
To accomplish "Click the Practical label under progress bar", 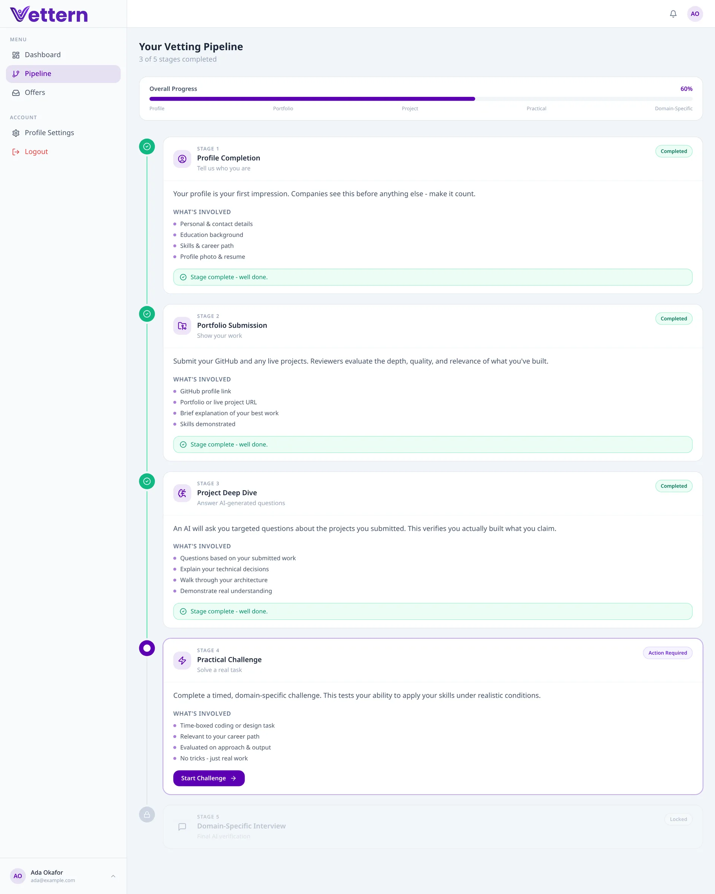I will click(536, 109).
